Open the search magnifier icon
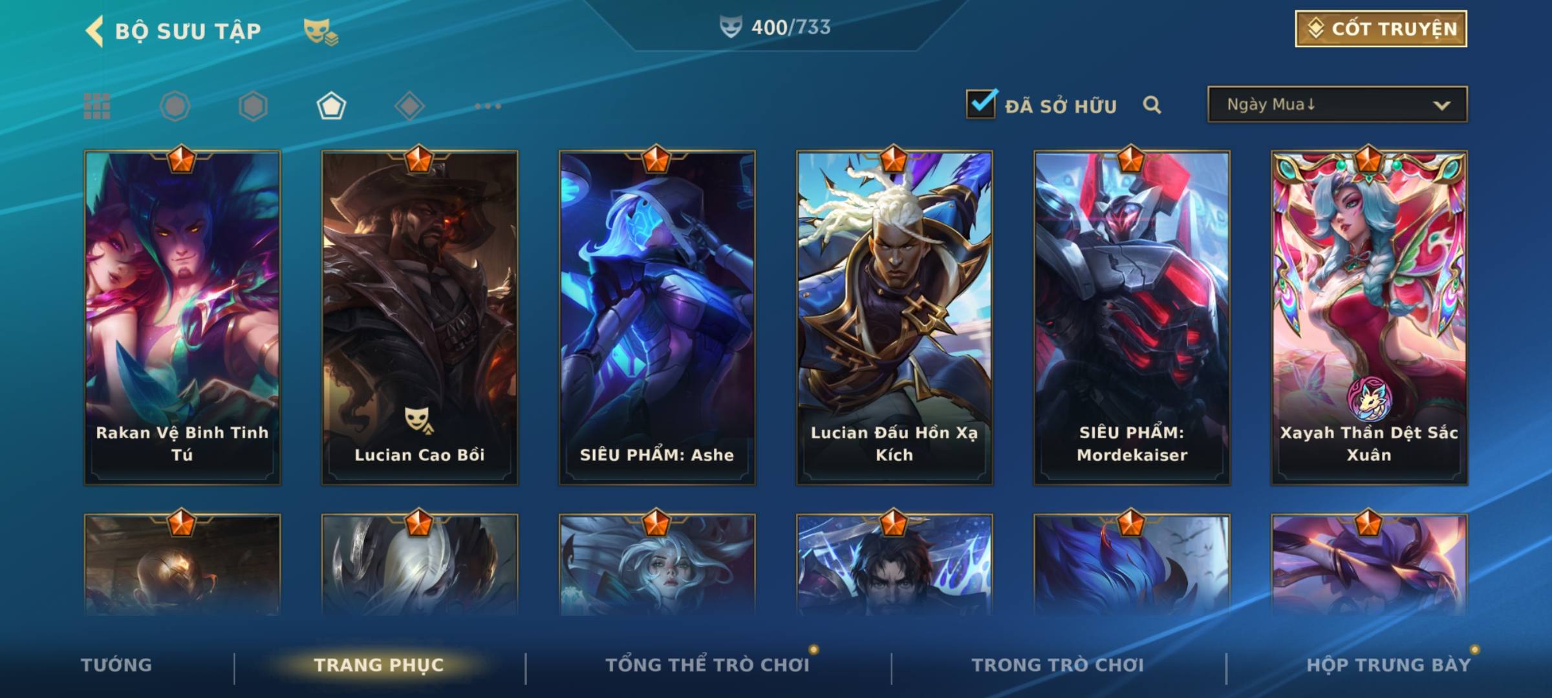The height and width of the screenshot is (698, 1552). click(1152, 105)
